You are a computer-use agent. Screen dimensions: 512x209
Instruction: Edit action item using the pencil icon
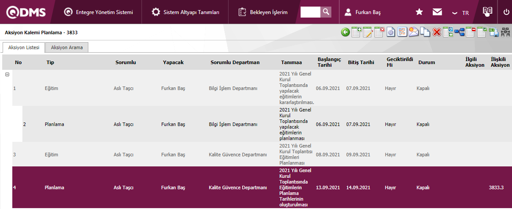[368, 32]
